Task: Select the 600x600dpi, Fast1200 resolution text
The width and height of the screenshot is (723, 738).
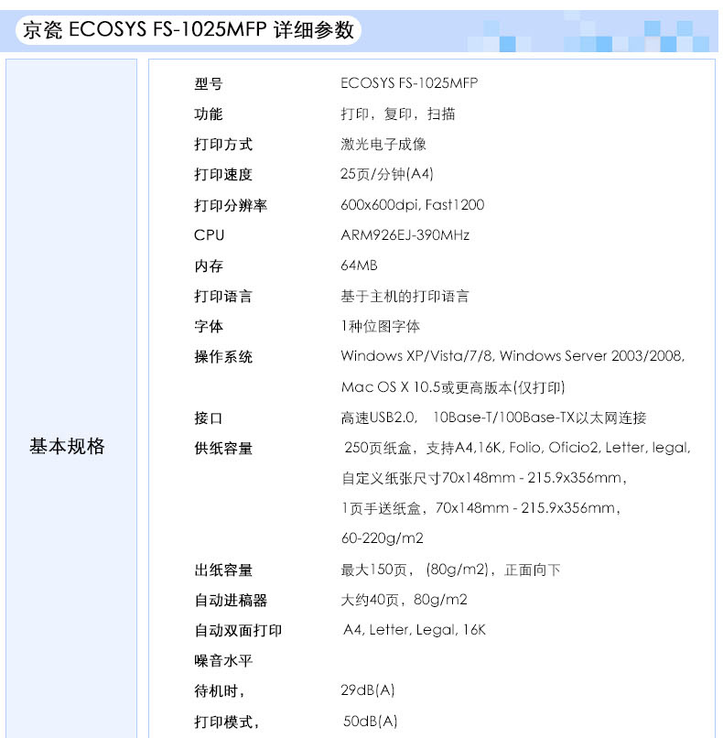Action: pos(412,205)
